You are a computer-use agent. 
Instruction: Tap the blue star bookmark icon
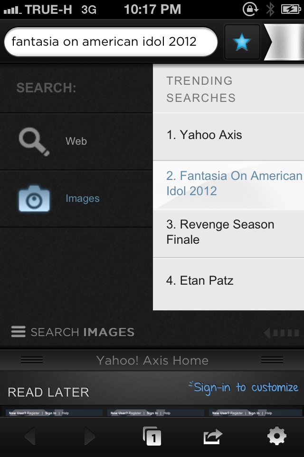[x=242, y=42]
